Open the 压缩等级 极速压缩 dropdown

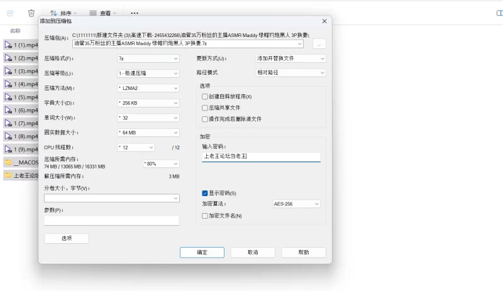(x=148, y=73)
